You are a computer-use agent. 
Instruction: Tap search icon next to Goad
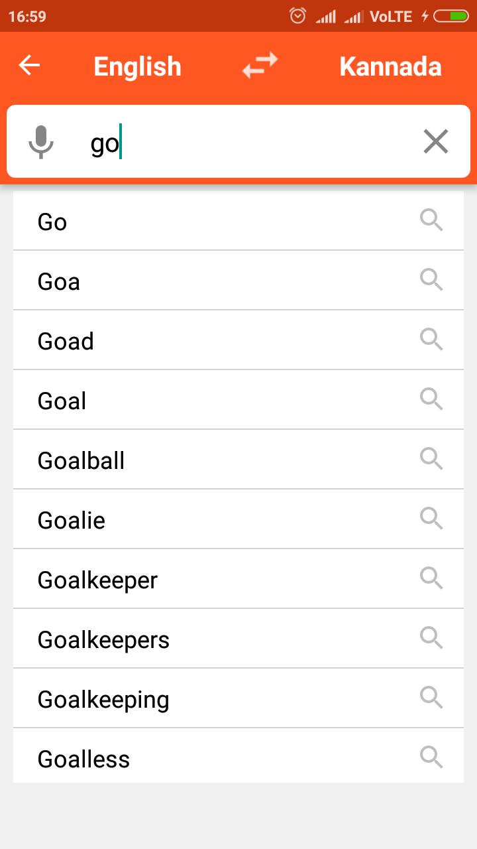(431, 340)
